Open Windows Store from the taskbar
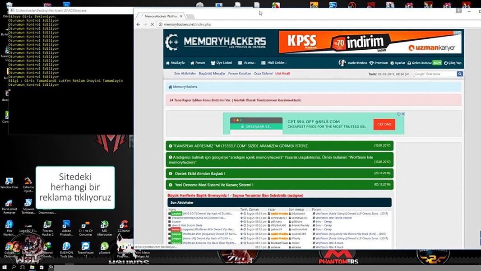Image resolution: width=481 pixels, height=271 pixels. coord(42,267)
